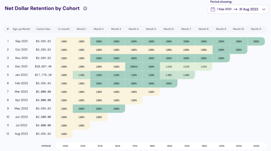Click the info icon beside the title

pos(85,8)
